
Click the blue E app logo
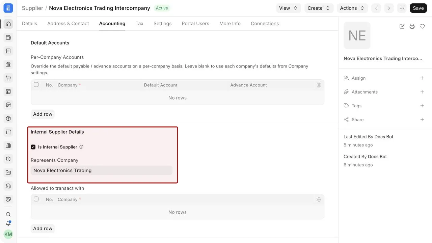click(8, 8)
